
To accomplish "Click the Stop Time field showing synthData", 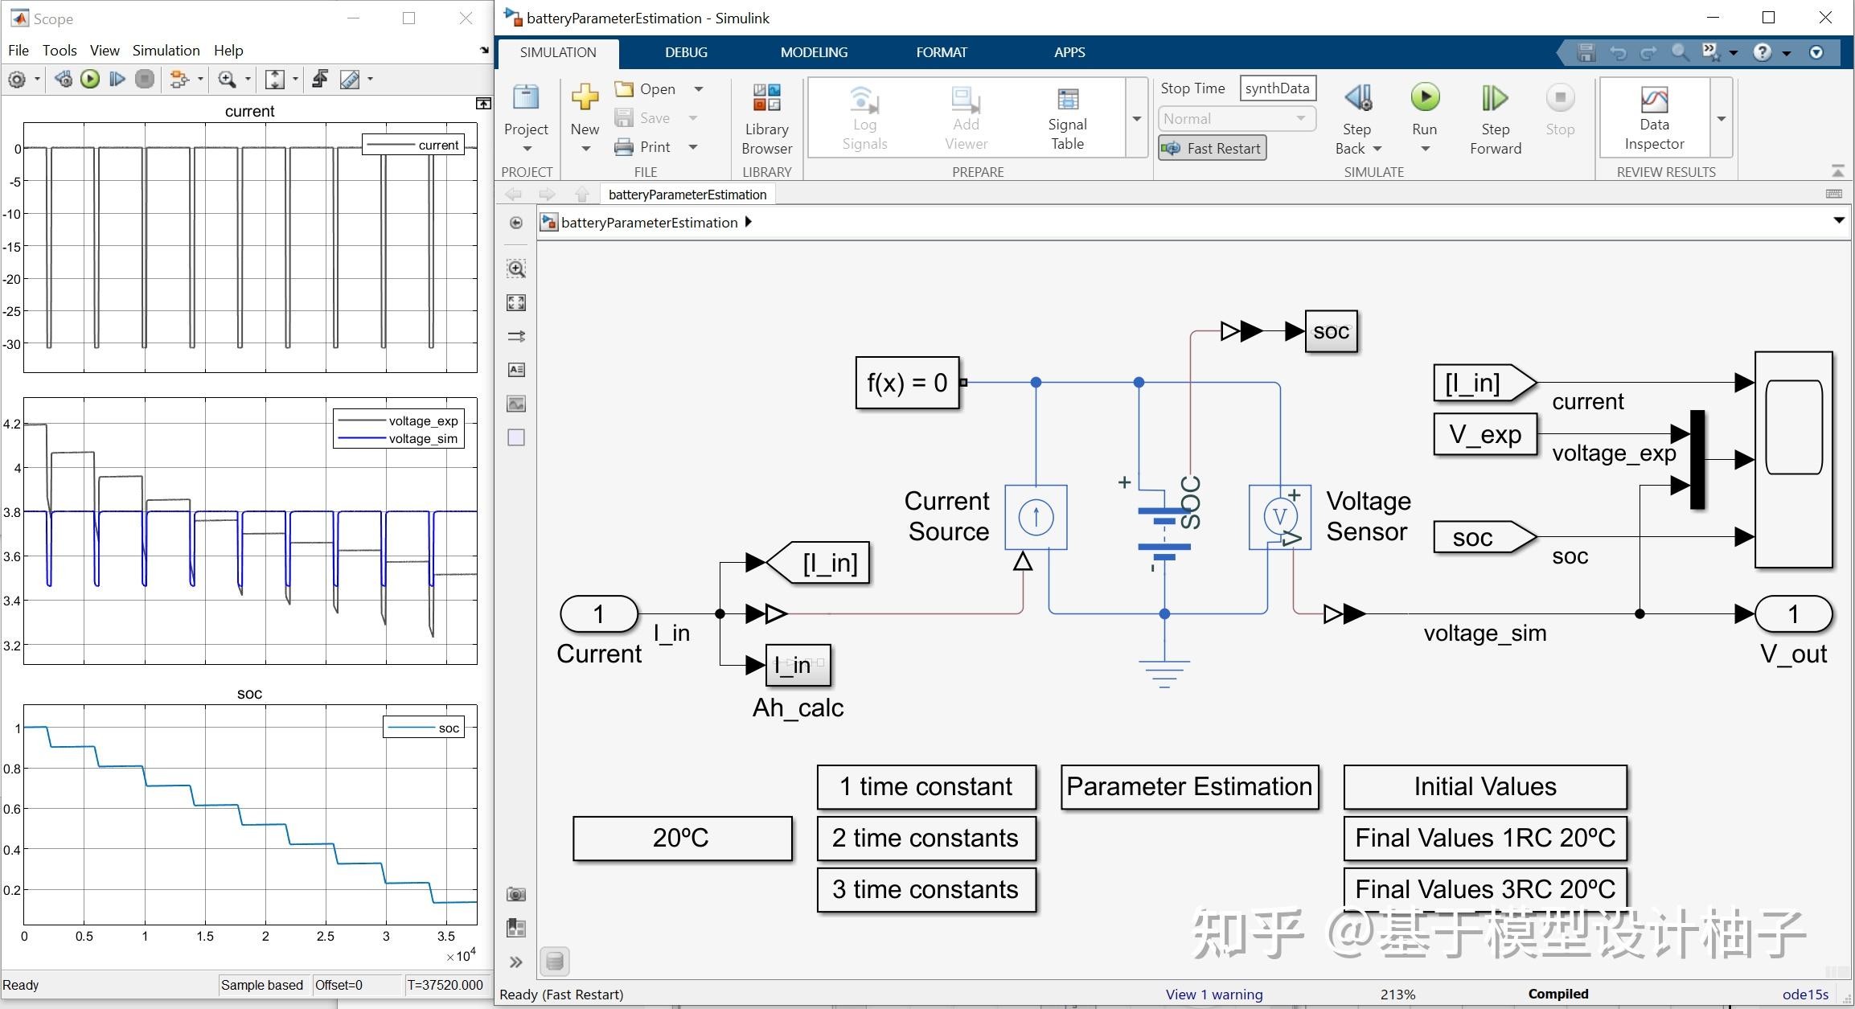I will [x=1277, y=88].
